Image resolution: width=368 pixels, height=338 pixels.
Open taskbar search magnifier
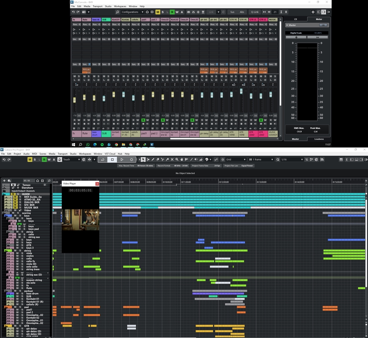coord(80,145)
